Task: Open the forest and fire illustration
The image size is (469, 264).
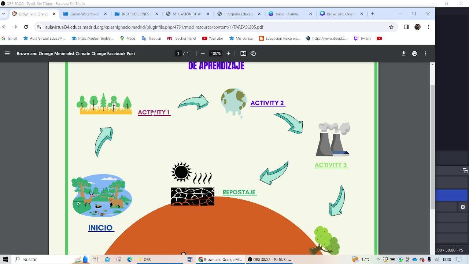Action: coord(105,104)
